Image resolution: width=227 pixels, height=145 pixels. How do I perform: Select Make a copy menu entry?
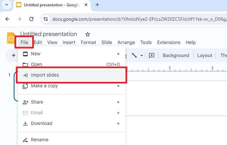click(x=72, y=86)
